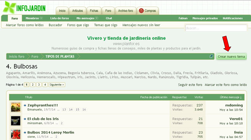Screen dimensions: 251x140
Task: Click Crear nuevo tema button
Action: pyautogui.click(x=231, y=56)
